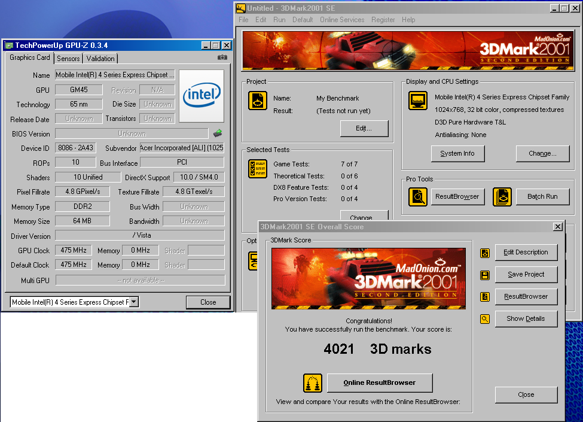Click the GPU name field in GPU-Z
Viewport: 583px width, 422px height.
point(115,75)
